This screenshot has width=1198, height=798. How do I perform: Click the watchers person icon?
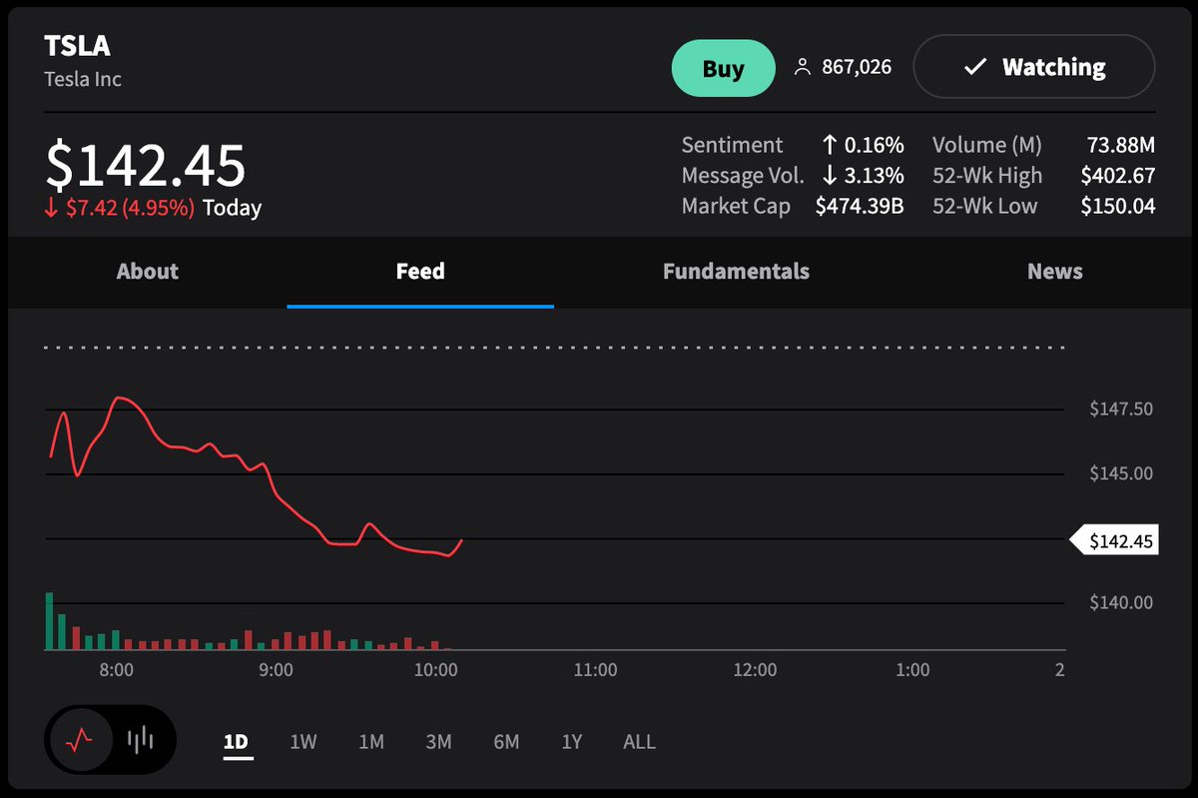[802, 68]
